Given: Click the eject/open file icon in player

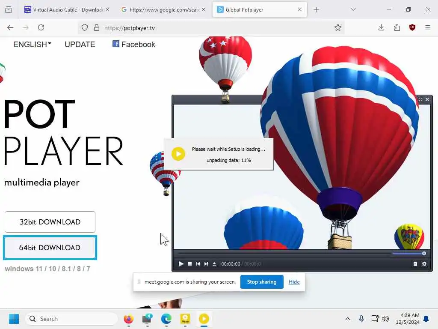Looking at the screenshot, I should click(214, 264).
